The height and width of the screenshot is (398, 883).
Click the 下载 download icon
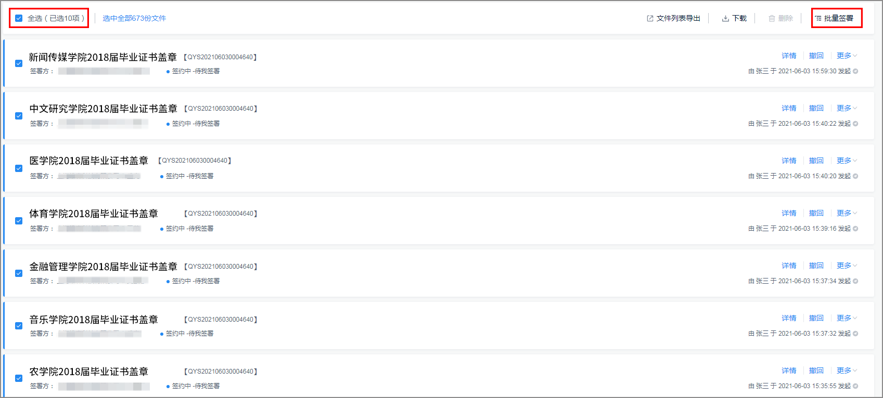pyautogui.click(x=725, y=18)
